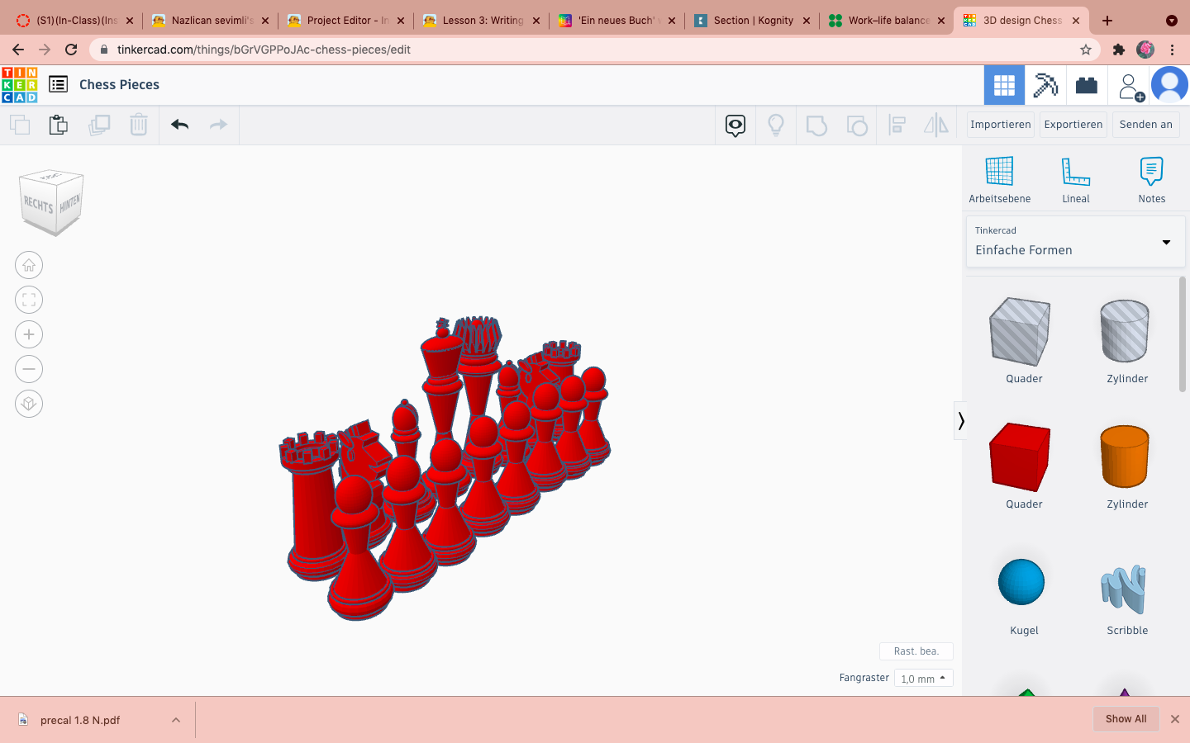Click the Paste tool icon
Viewport: 1190px width, 743px height.
click(58, 125)
